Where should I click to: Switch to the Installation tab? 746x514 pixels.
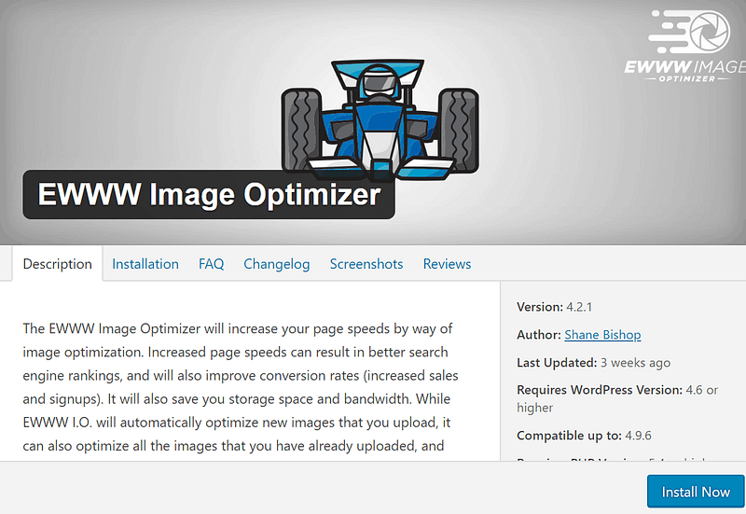point(145,264)
